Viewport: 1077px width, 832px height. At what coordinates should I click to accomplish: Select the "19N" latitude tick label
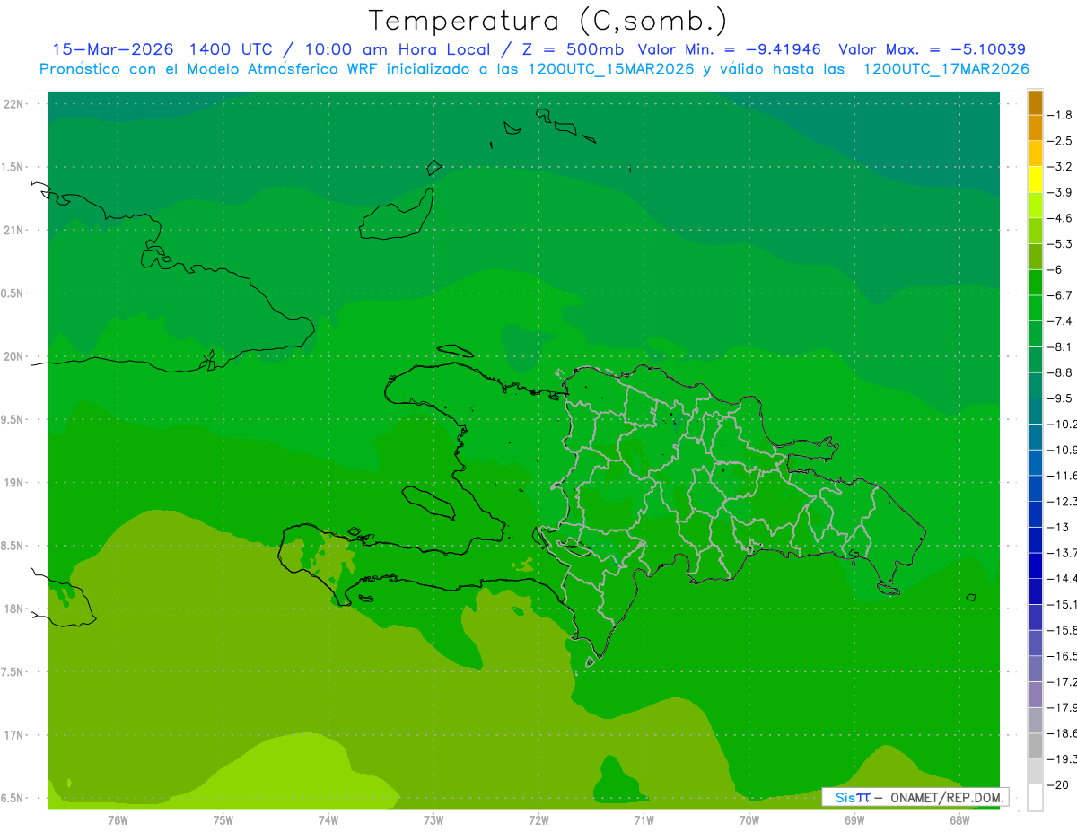coord(14,483)
